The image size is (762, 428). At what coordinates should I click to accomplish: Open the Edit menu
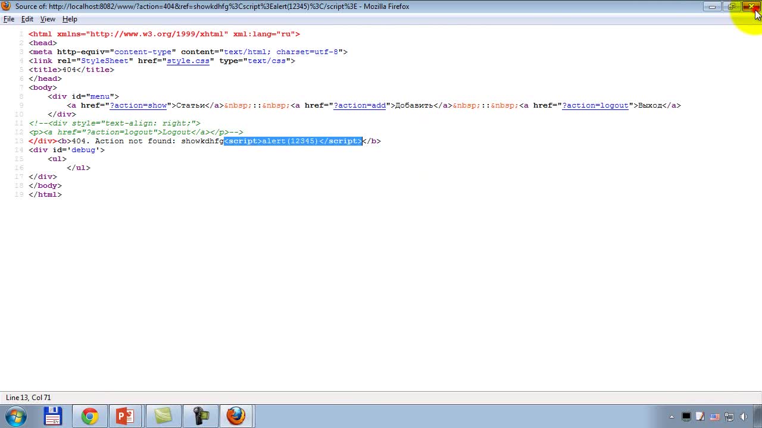pos(27,19)
